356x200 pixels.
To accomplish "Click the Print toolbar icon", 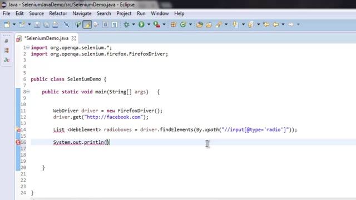I will 55,24.
